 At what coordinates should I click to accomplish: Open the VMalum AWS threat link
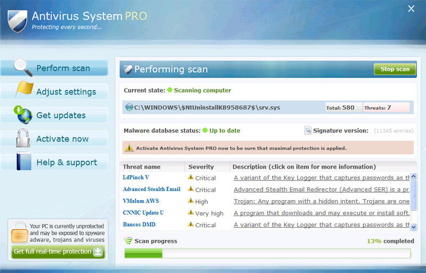click(x=141, y=201)
